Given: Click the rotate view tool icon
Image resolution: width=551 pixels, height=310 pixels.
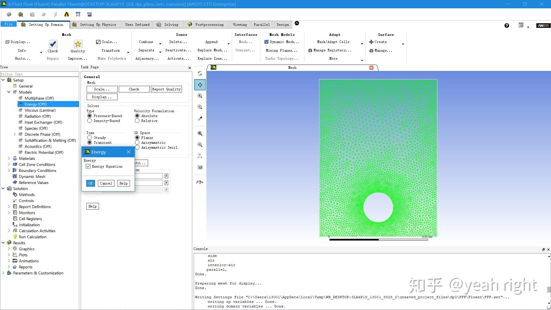Looking at the screenshot, I should pyautogui.click(x=200, y=73).
